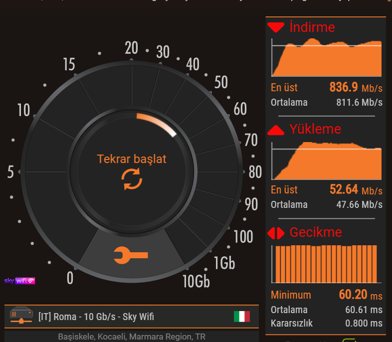Click the Başiskele, Kocaeli location text
This screenshot has height=342, width=392.
(132, 337)
